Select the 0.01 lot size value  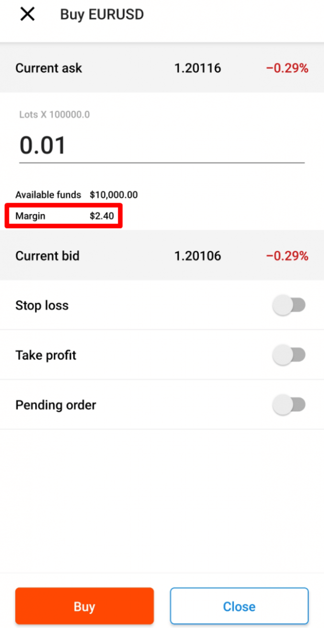click(43, 145)
